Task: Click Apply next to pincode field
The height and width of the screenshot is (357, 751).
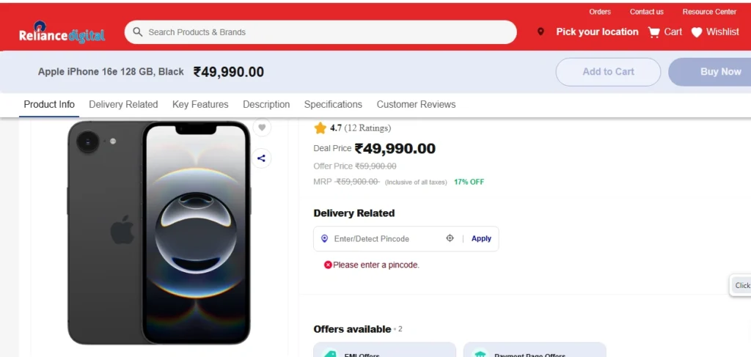Action: (x=481, y=238)
